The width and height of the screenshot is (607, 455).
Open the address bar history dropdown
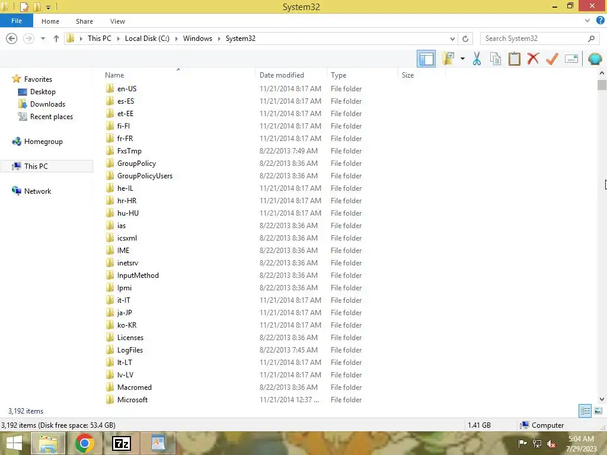[x=452, y=39]
